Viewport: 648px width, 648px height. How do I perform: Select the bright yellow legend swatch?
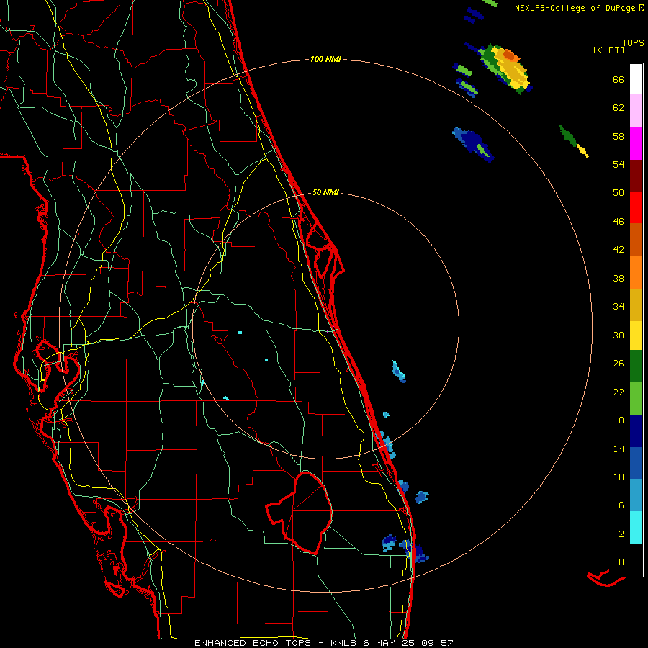pos(636,336)
